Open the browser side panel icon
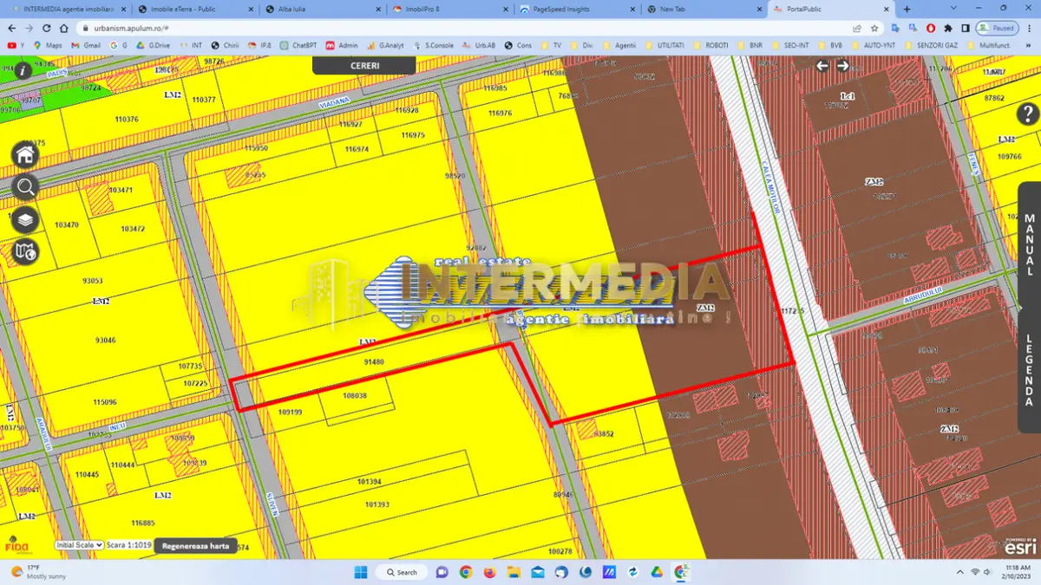Image resolution: width=1041 pixels, height=585 pixels. click(966, 28)
